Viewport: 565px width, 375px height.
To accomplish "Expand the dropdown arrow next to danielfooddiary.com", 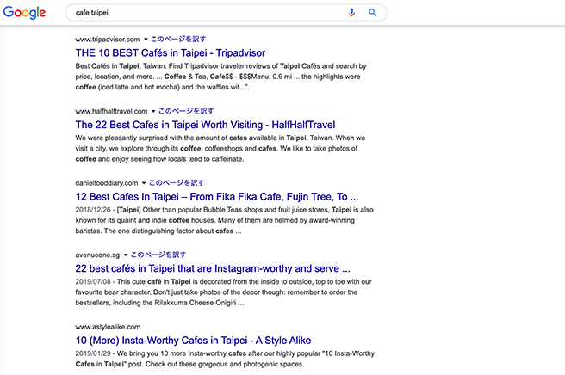I will (144, 183).
